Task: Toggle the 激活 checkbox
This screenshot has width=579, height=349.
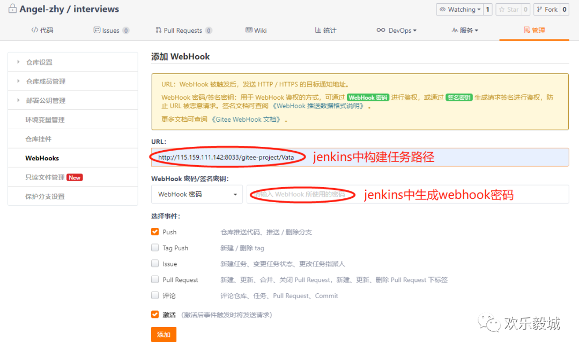Action: [155, 314]
